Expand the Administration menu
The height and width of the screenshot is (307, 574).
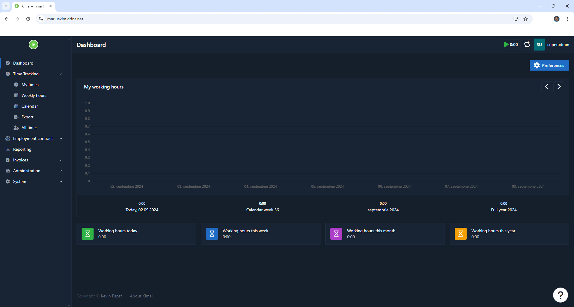point(61,171)
